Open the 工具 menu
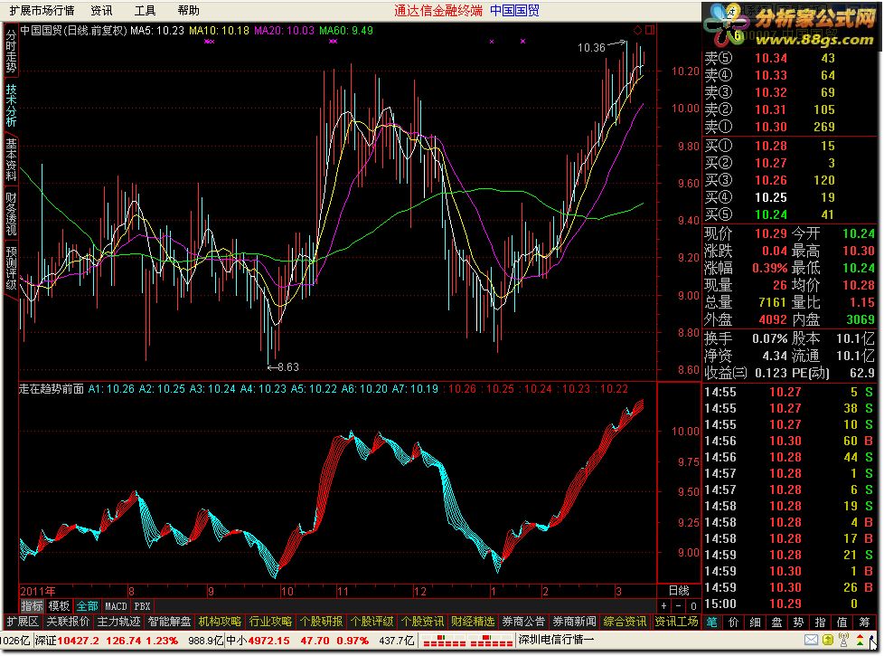This screenshot has width=884, height=656. pyautogui.click(x=145, y=10)
